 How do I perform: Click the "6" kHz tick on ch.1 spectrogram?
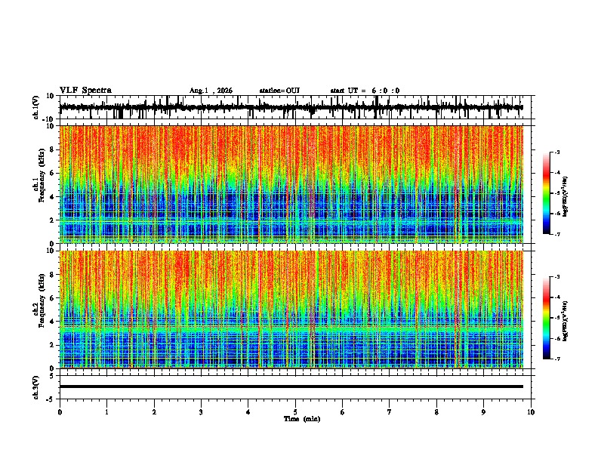coord(52,173)
